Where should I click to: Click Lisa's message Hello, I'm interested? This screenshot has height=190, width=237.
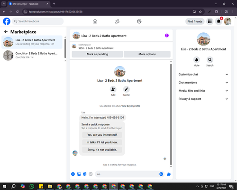[103, 118]
